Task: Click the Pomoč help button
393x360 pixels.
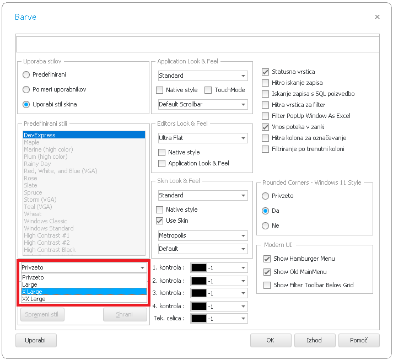Action: pos(358,340)
